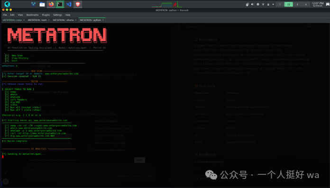This screenshot has height=188, width=330.
Task: Switch to Firefox in the taskbar
Action: click(51, 4)
